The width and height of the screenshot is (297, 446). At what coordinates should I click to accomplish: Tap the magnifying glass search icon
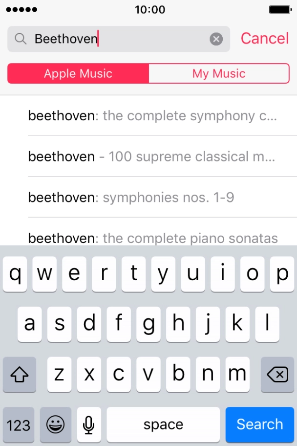tap(21, 39)
